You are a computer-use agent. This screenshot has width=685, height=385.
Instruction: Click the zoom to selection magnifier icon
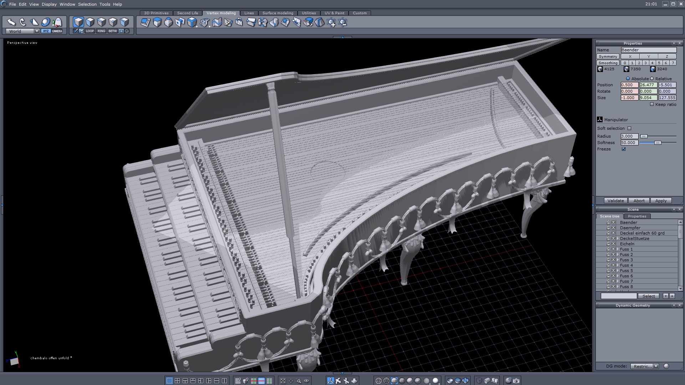click(x=299, y=381)
